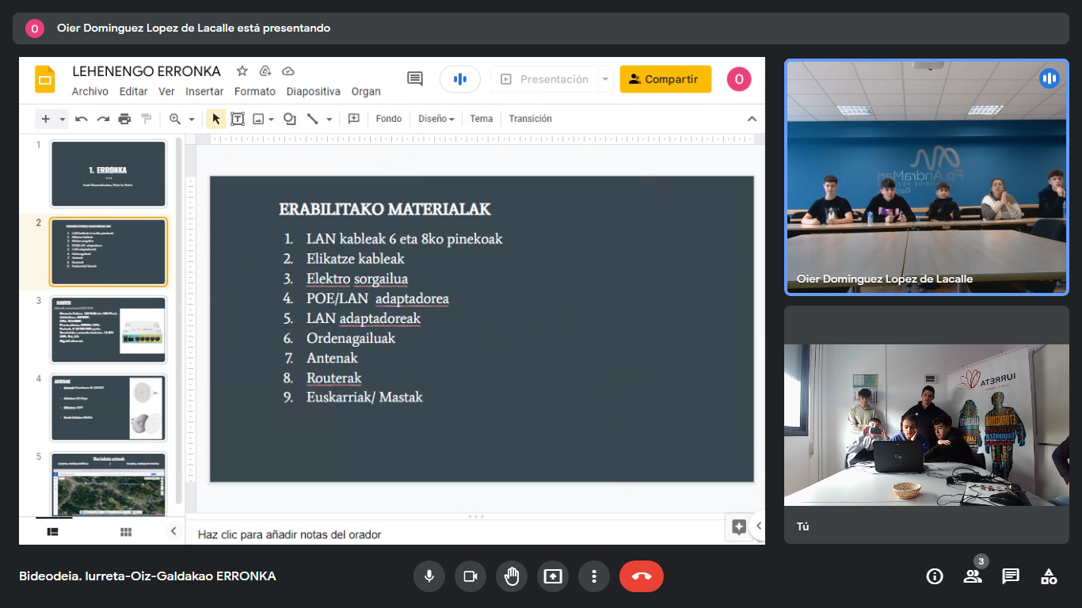Turn off the camera in the call bar

click(x=471, y=576)
